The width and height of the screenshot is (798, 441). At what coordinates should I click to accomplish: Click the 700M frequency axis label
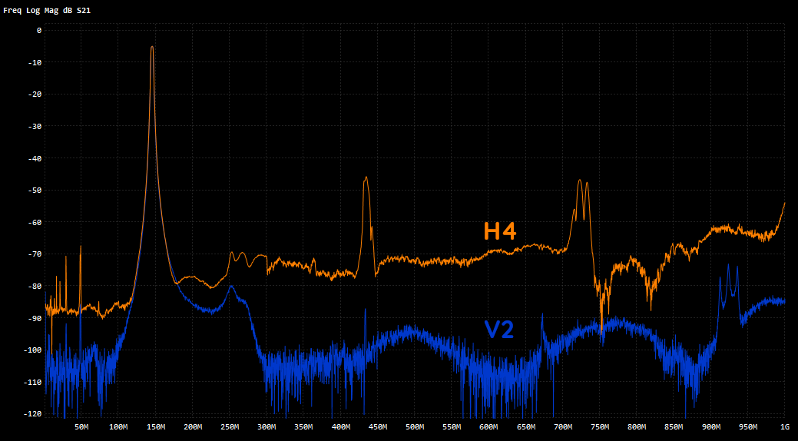(x=563, y=426)
